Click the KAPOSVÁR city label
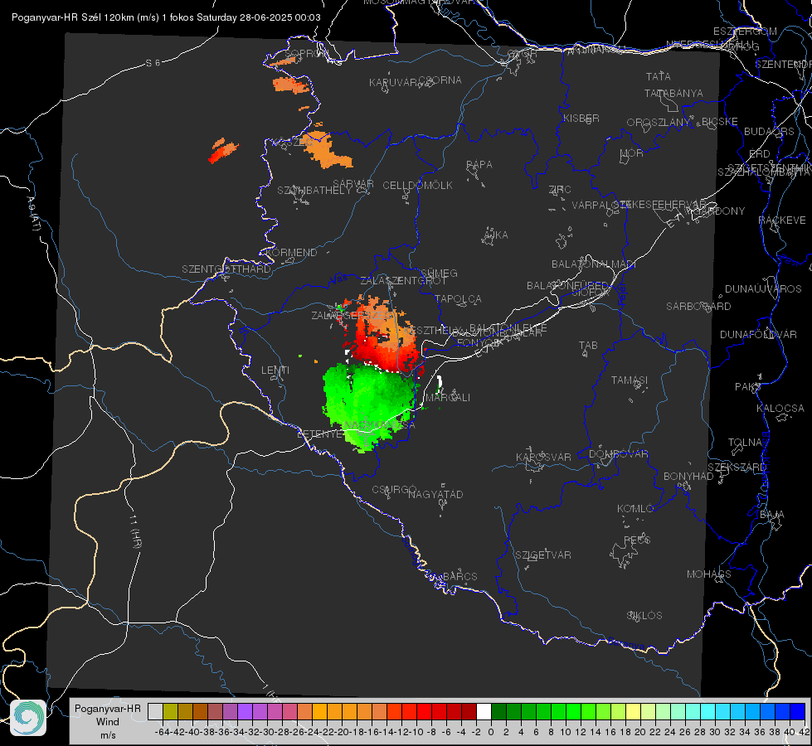Screen dimensions: 812x746 click(x=544, y=457)
